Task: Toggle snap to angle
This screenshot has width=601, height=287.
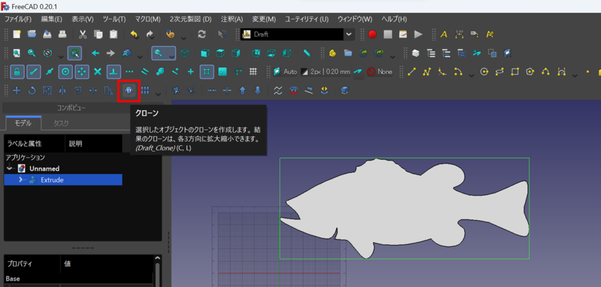Action: pos(82,71)
